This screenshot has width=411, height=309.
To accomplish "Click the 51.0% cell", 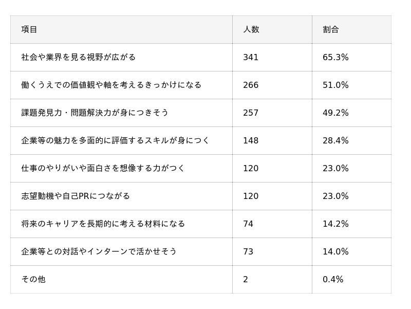I will [335, 85].
